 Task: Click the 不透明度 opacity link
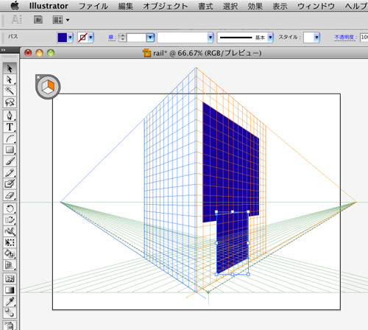coord(345,37)
